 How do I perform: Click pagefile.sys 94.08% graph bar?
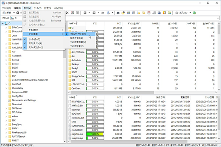click(x=95, y=134)
